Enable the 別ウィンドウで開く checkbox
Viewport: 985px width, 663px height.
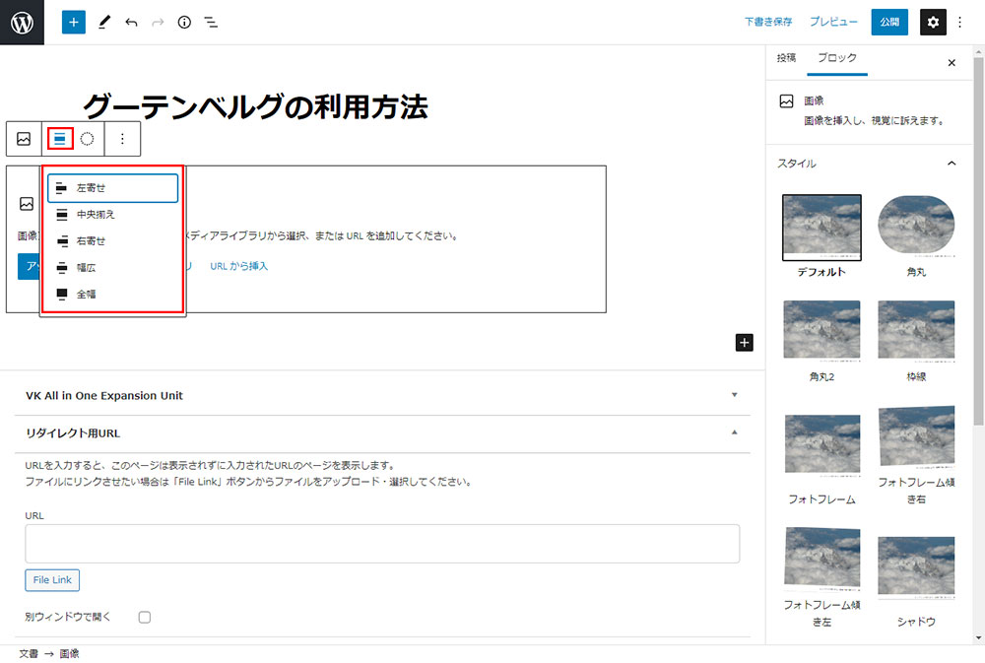144,617
